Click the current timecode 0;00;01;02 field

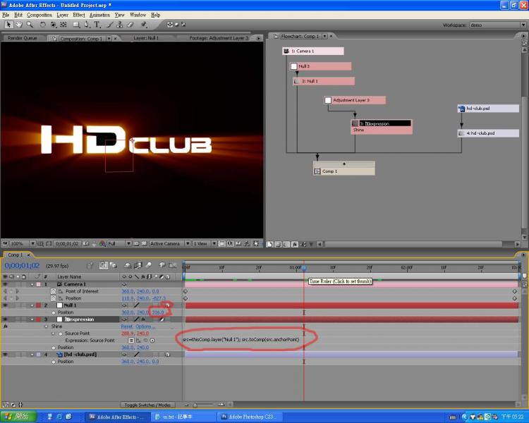tap(23, 266)
